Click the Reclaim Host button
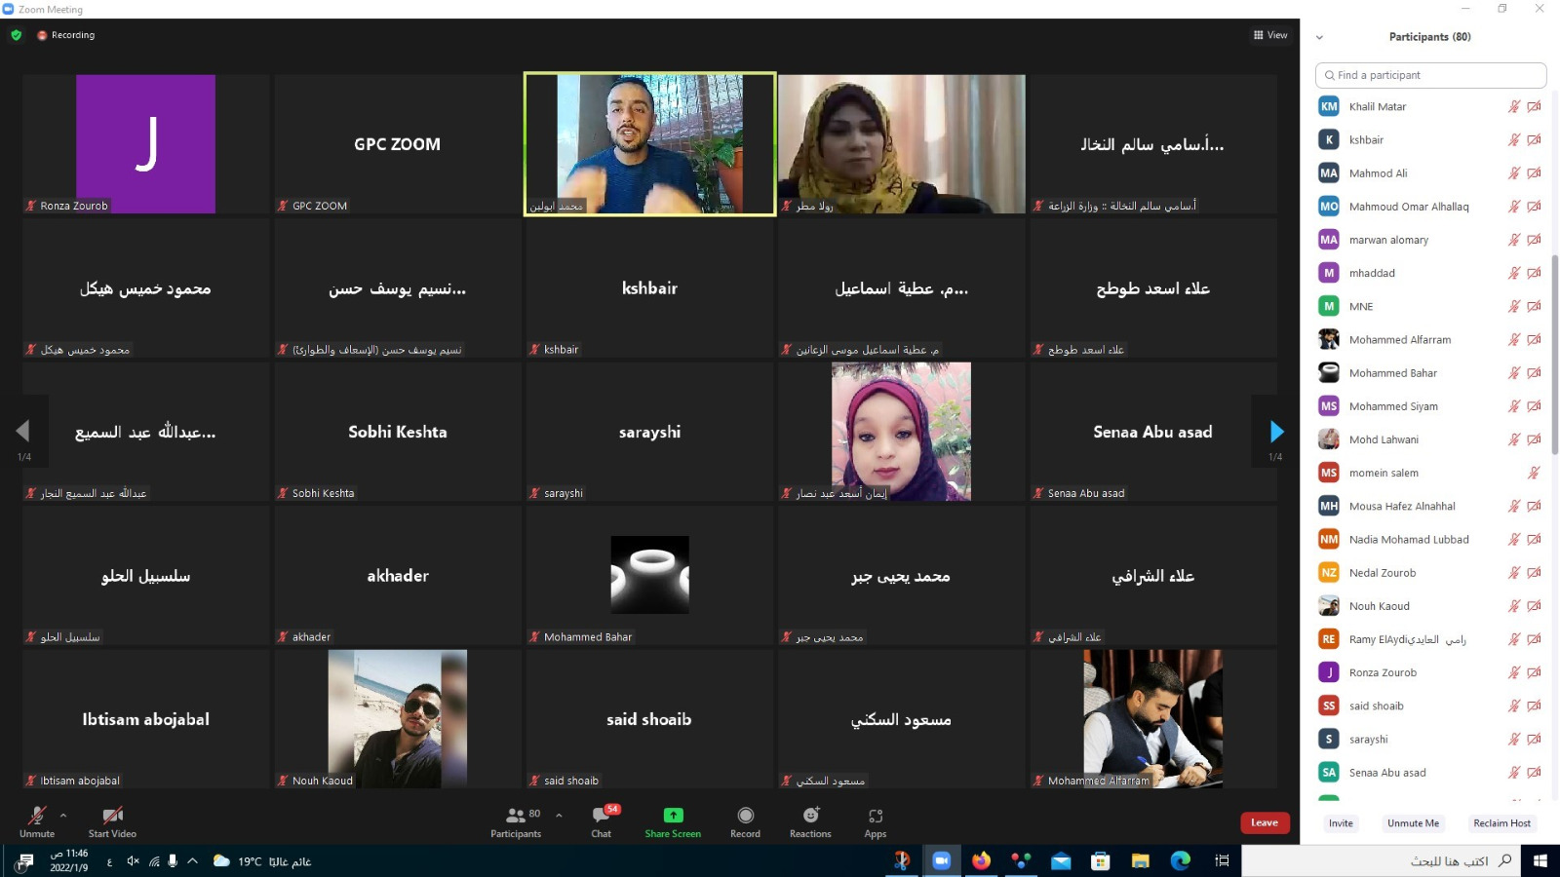 click(1501, 823)
